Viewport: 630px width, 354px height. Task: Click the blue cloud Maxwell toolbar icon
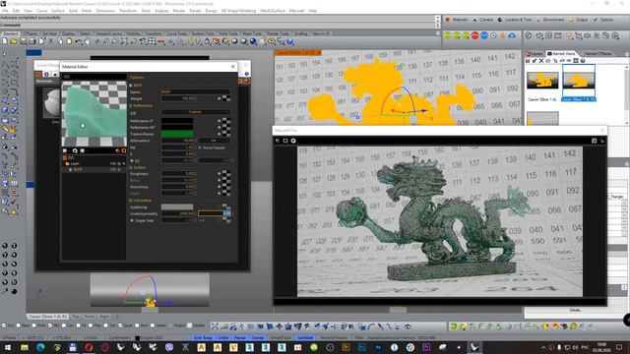(512, 35)
